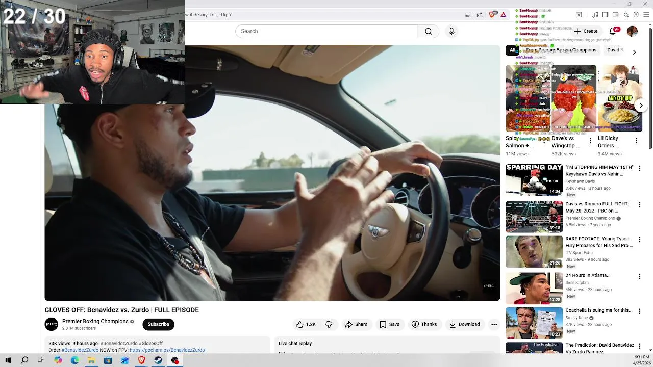The image size is (653, 367).
Task: Open options for 24 Hours In Atlanta
Action: (639, 276)
